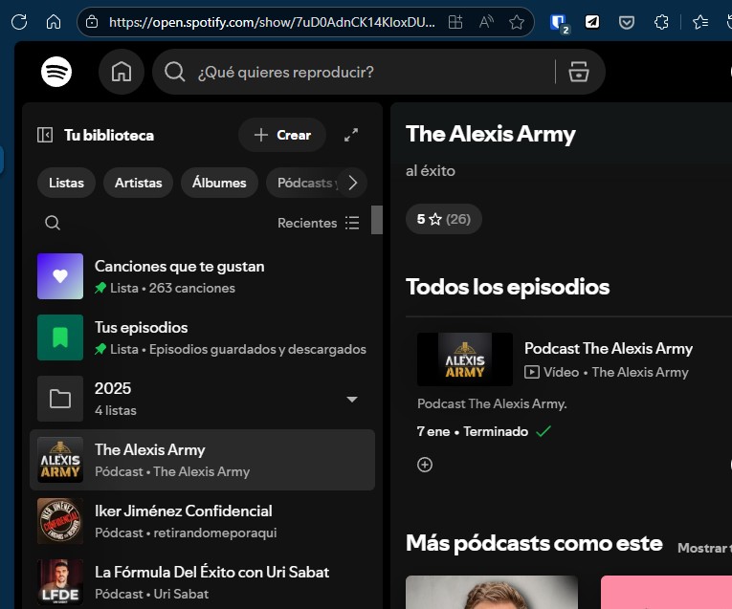Collapse the Tu biblioteca sidebar icon

pyautogui.click(x=45, y=135)
